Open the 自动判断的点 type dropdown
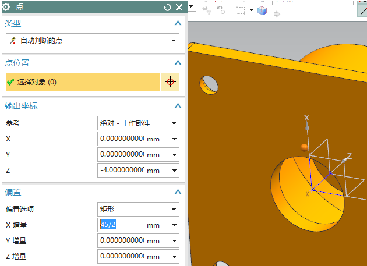Viewport: 367px width, 266px height. point(174,41)
